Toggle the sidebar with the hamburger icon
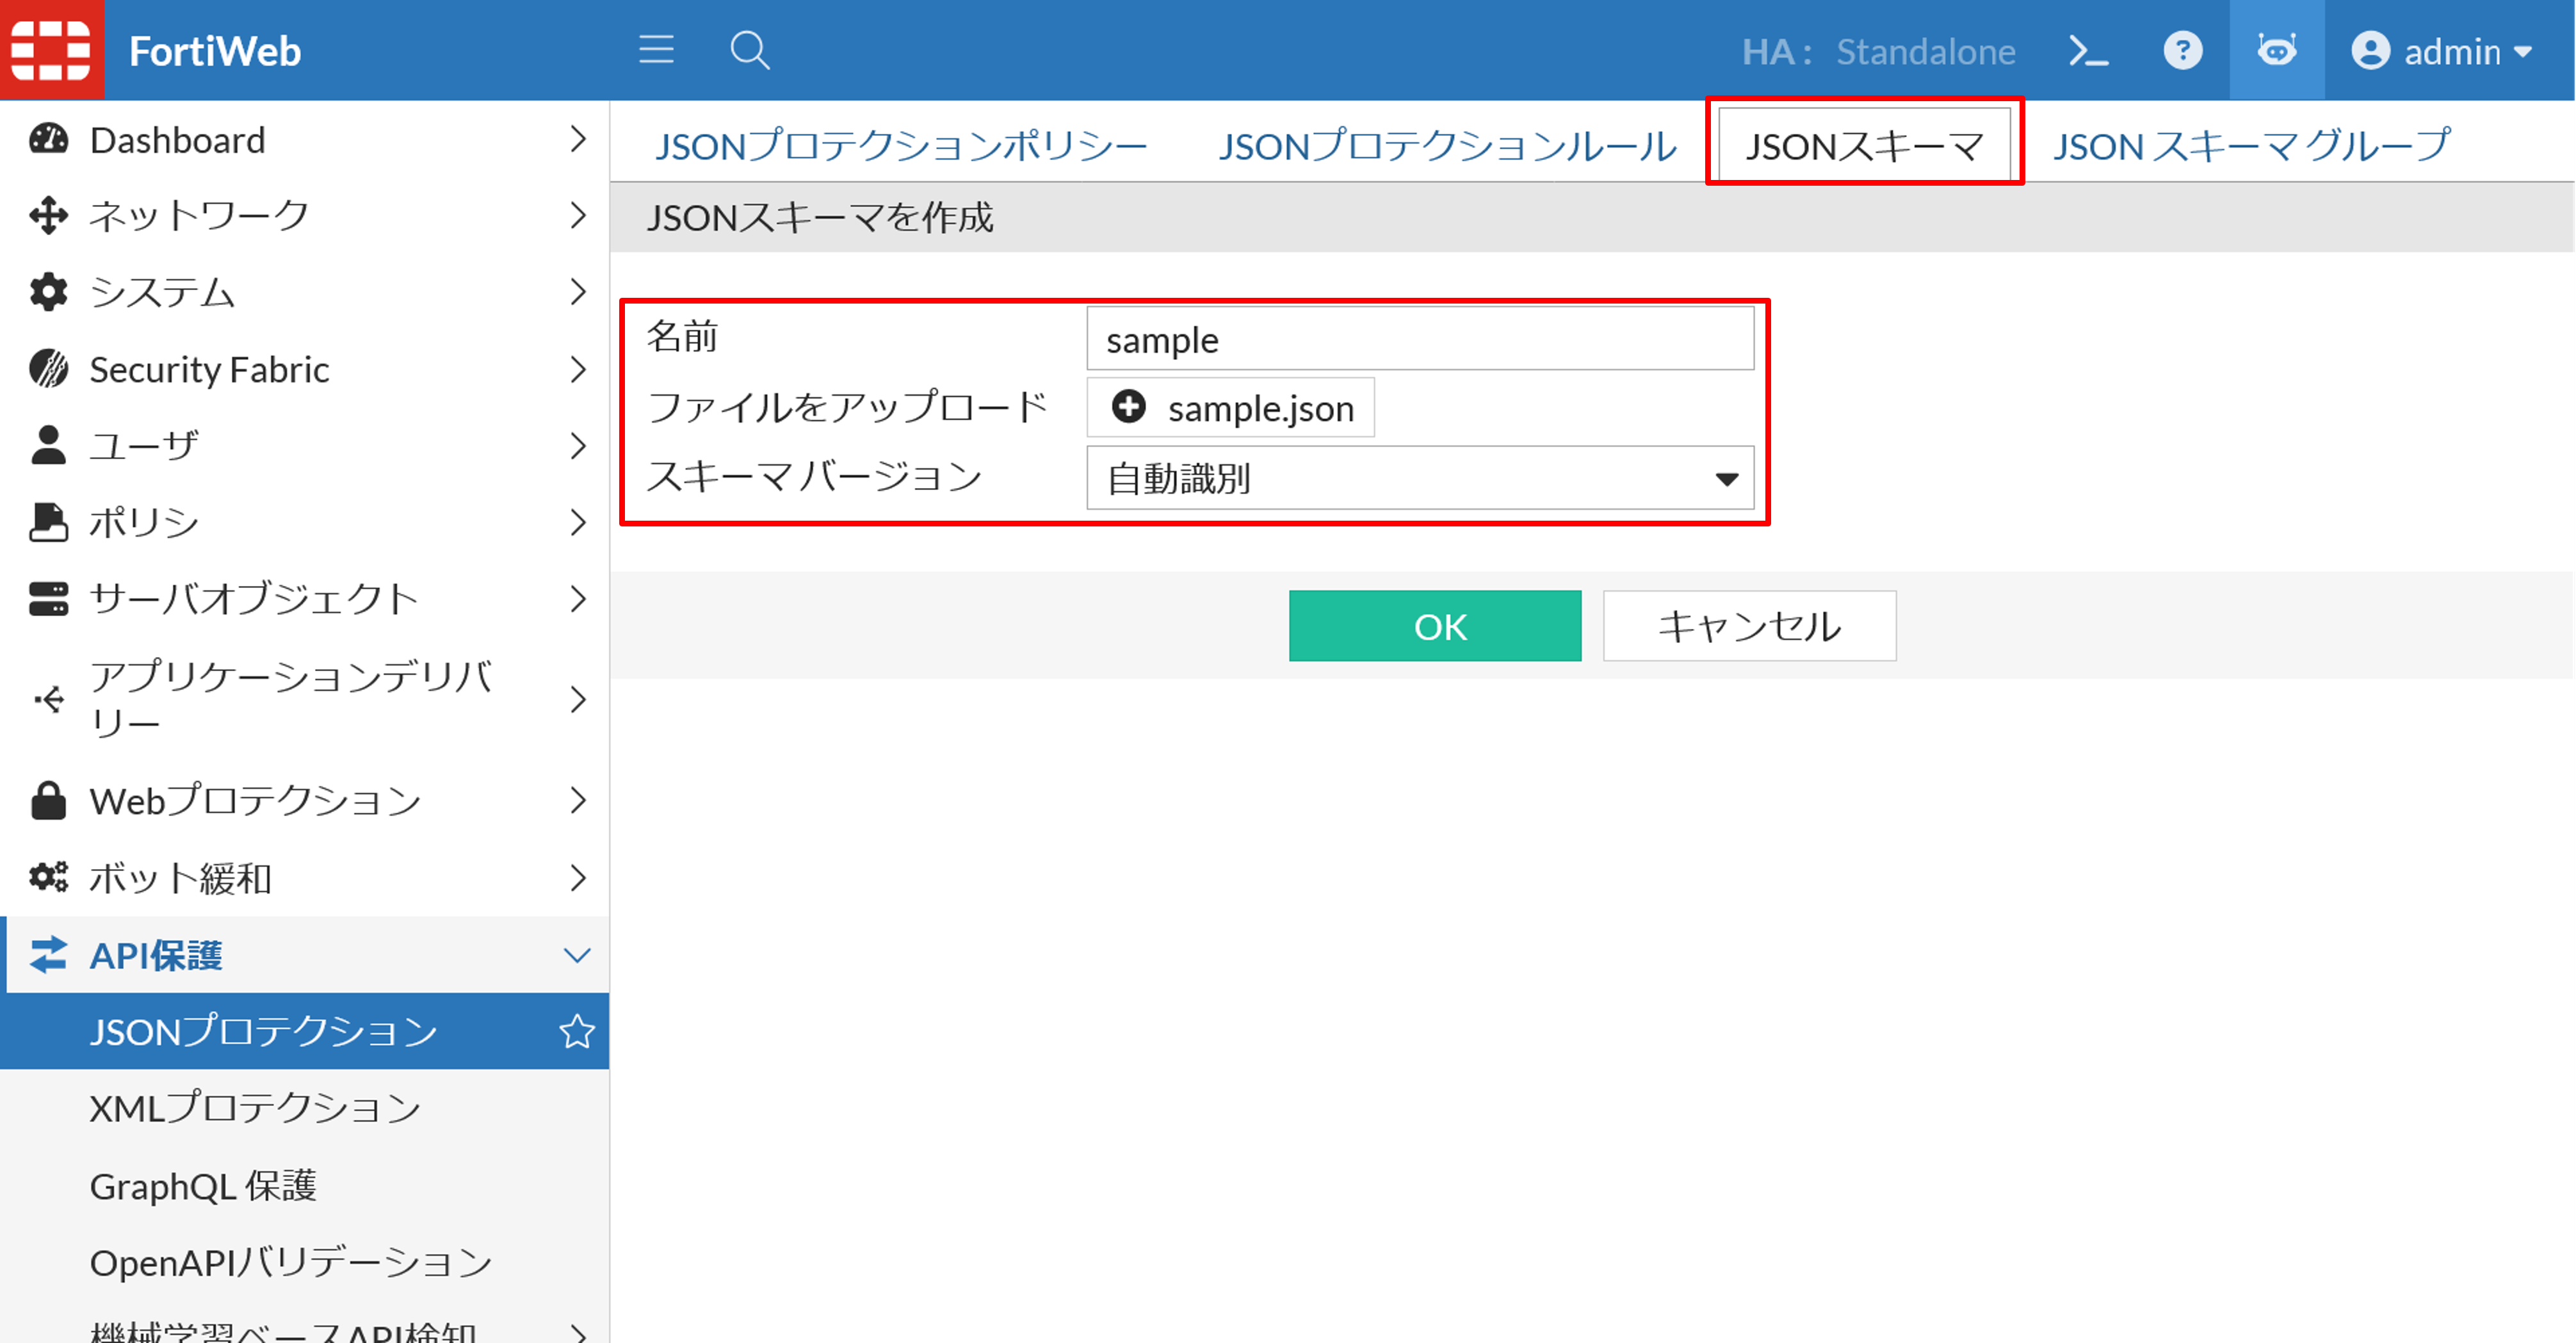The height and width of the screenshot is (1343, 2576). [x=656, y=50]
